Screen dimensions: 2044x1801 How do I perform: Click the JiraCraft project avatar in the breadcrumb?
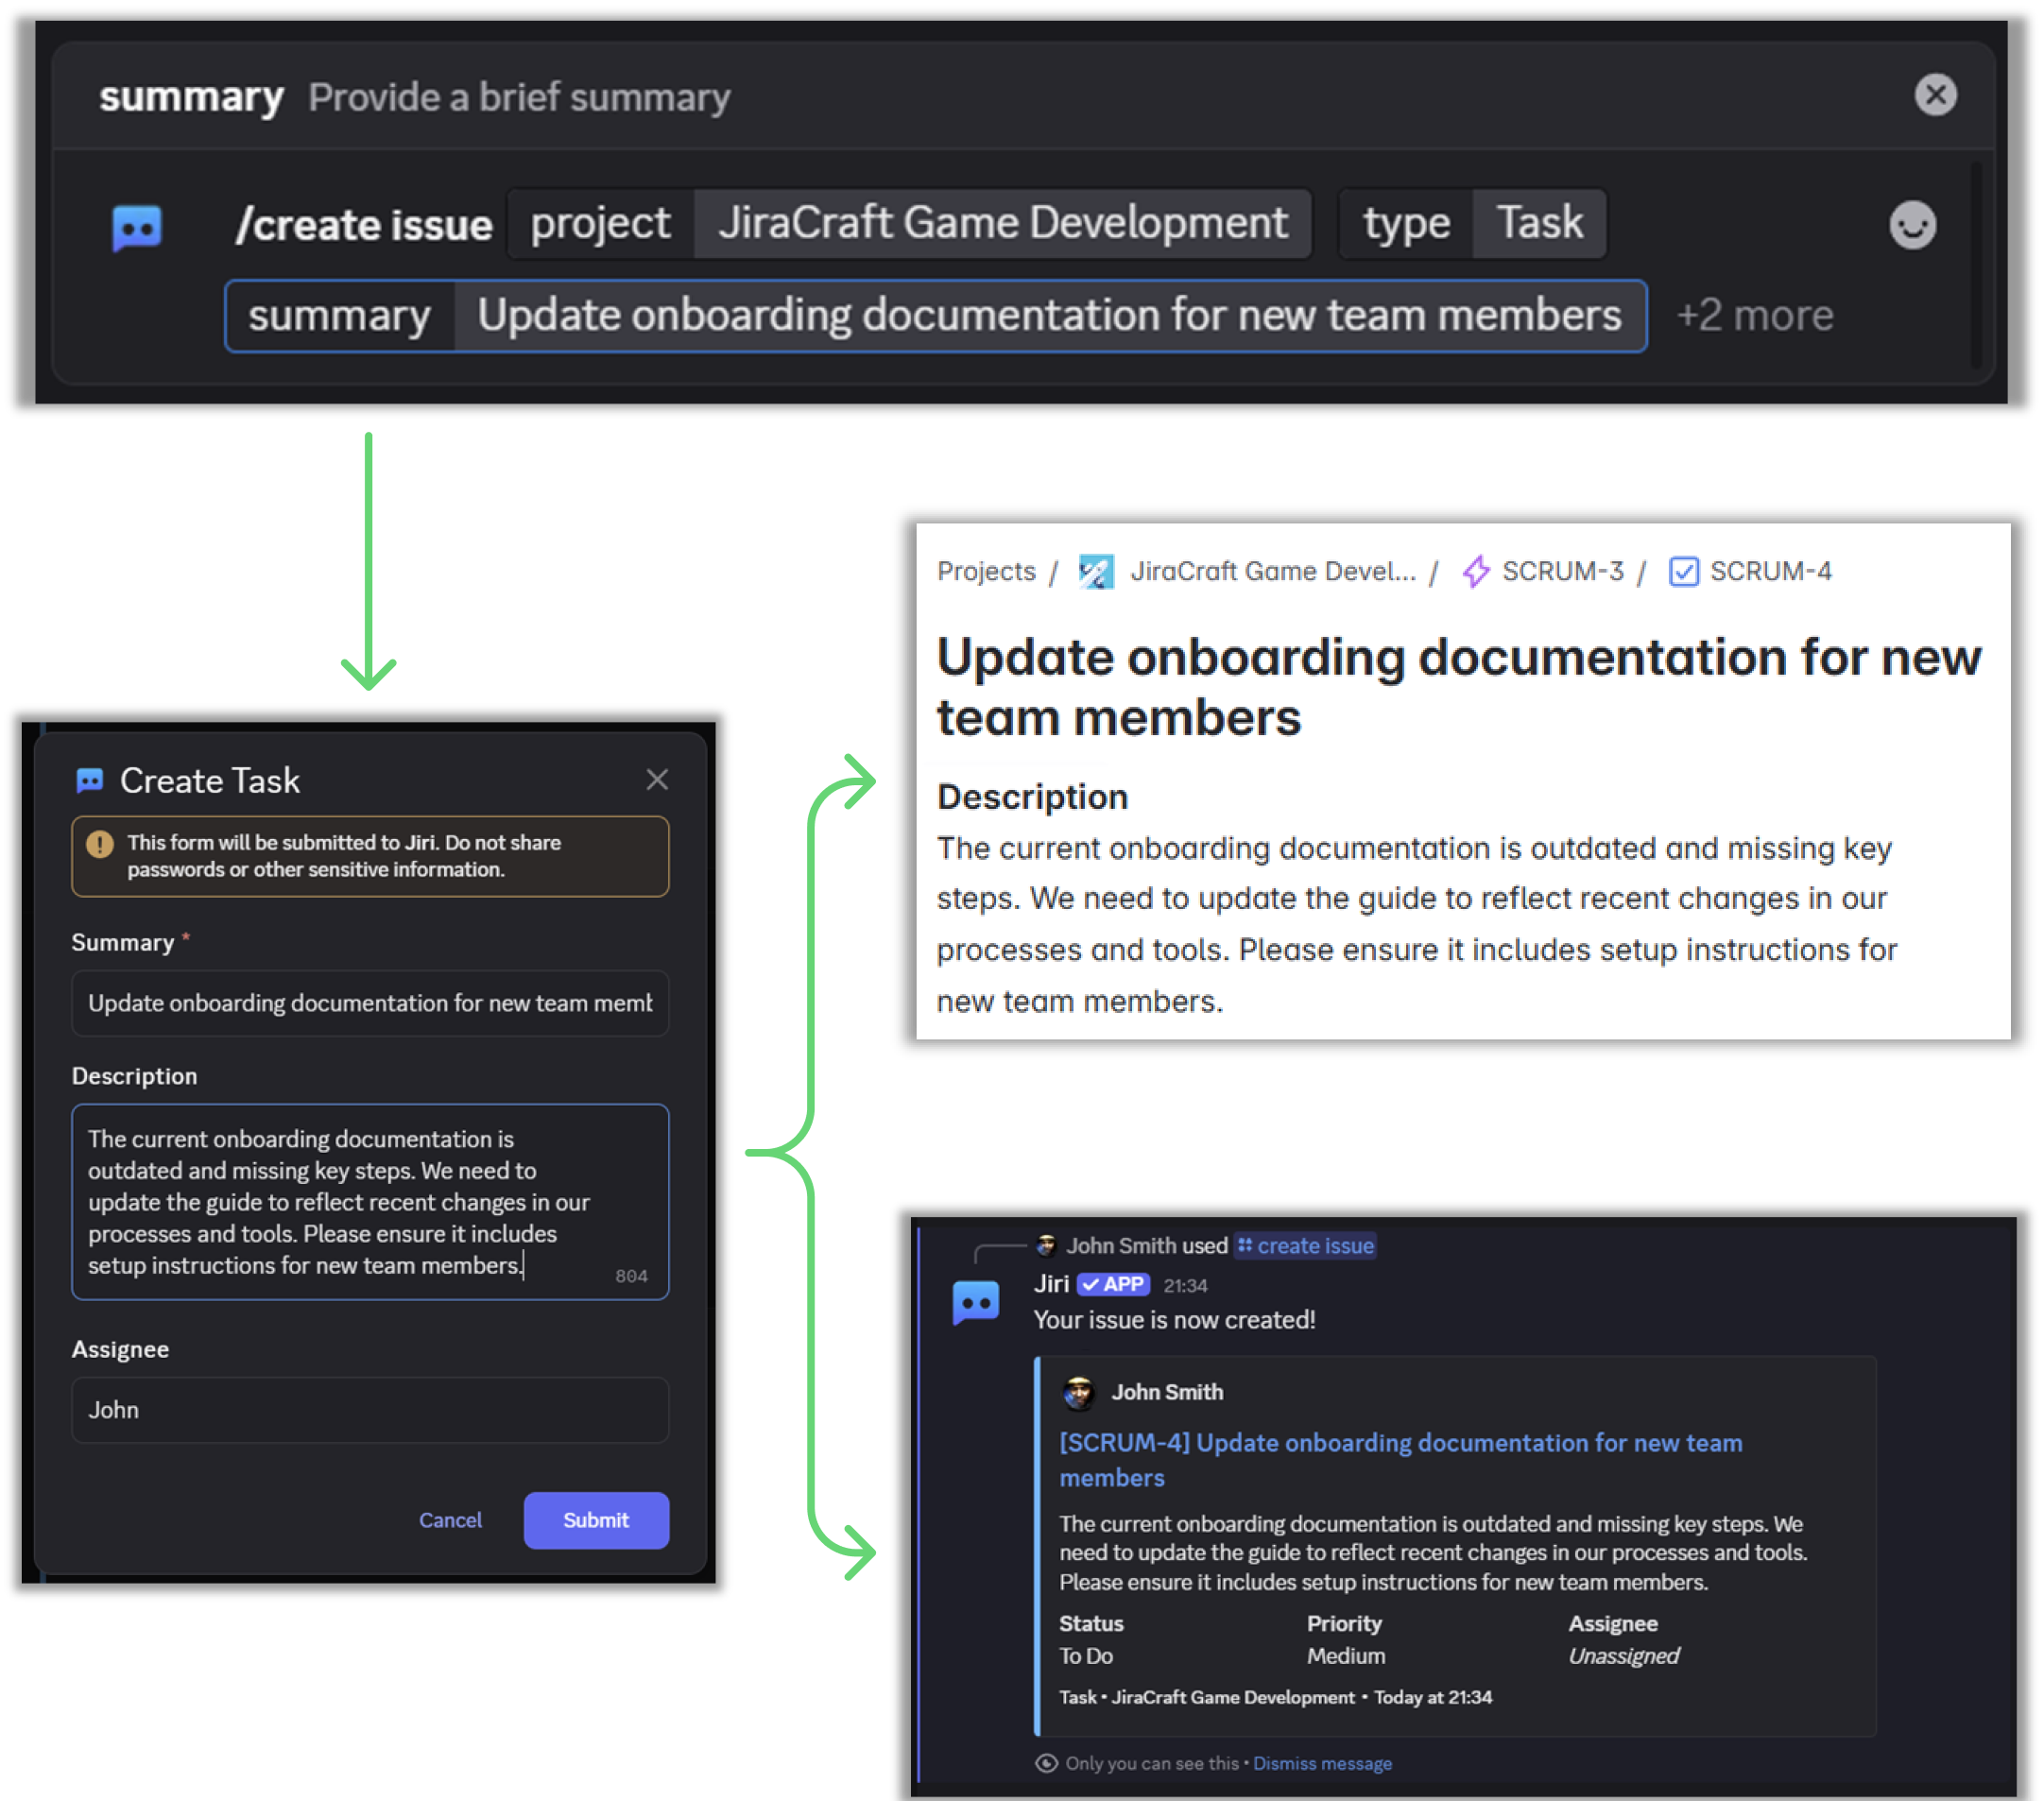click(1096, 571)
